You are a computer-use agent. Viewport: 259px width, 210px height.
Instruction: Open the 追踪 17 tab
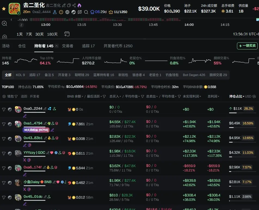tap(88, 46)
